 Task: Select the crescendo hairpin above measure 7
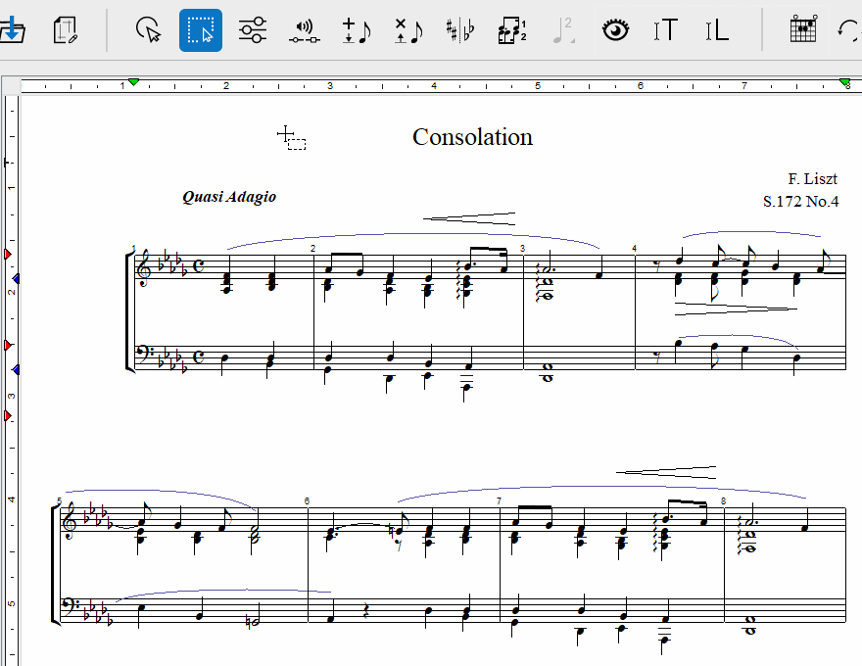coord(666,472)
